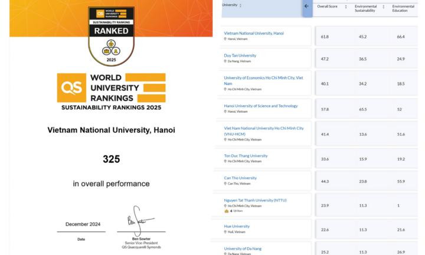Select overall score 23.9 for NTTU

click(x=325, y=205)
